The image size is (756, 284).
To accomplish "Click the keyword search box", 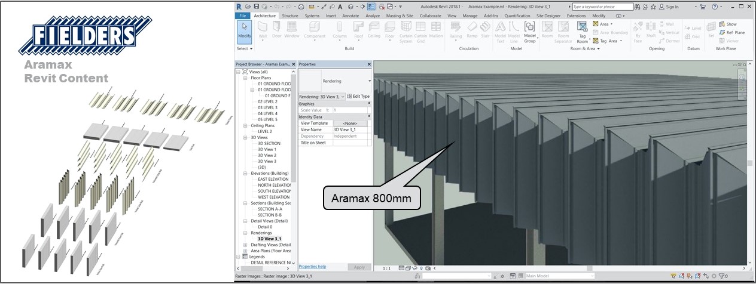I will 602,7.
